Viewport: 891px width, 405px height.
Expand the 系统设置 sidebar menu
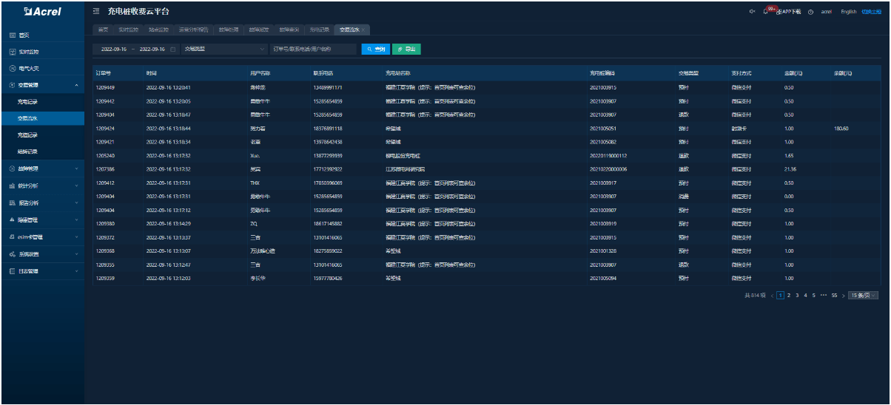coord(76,253)
